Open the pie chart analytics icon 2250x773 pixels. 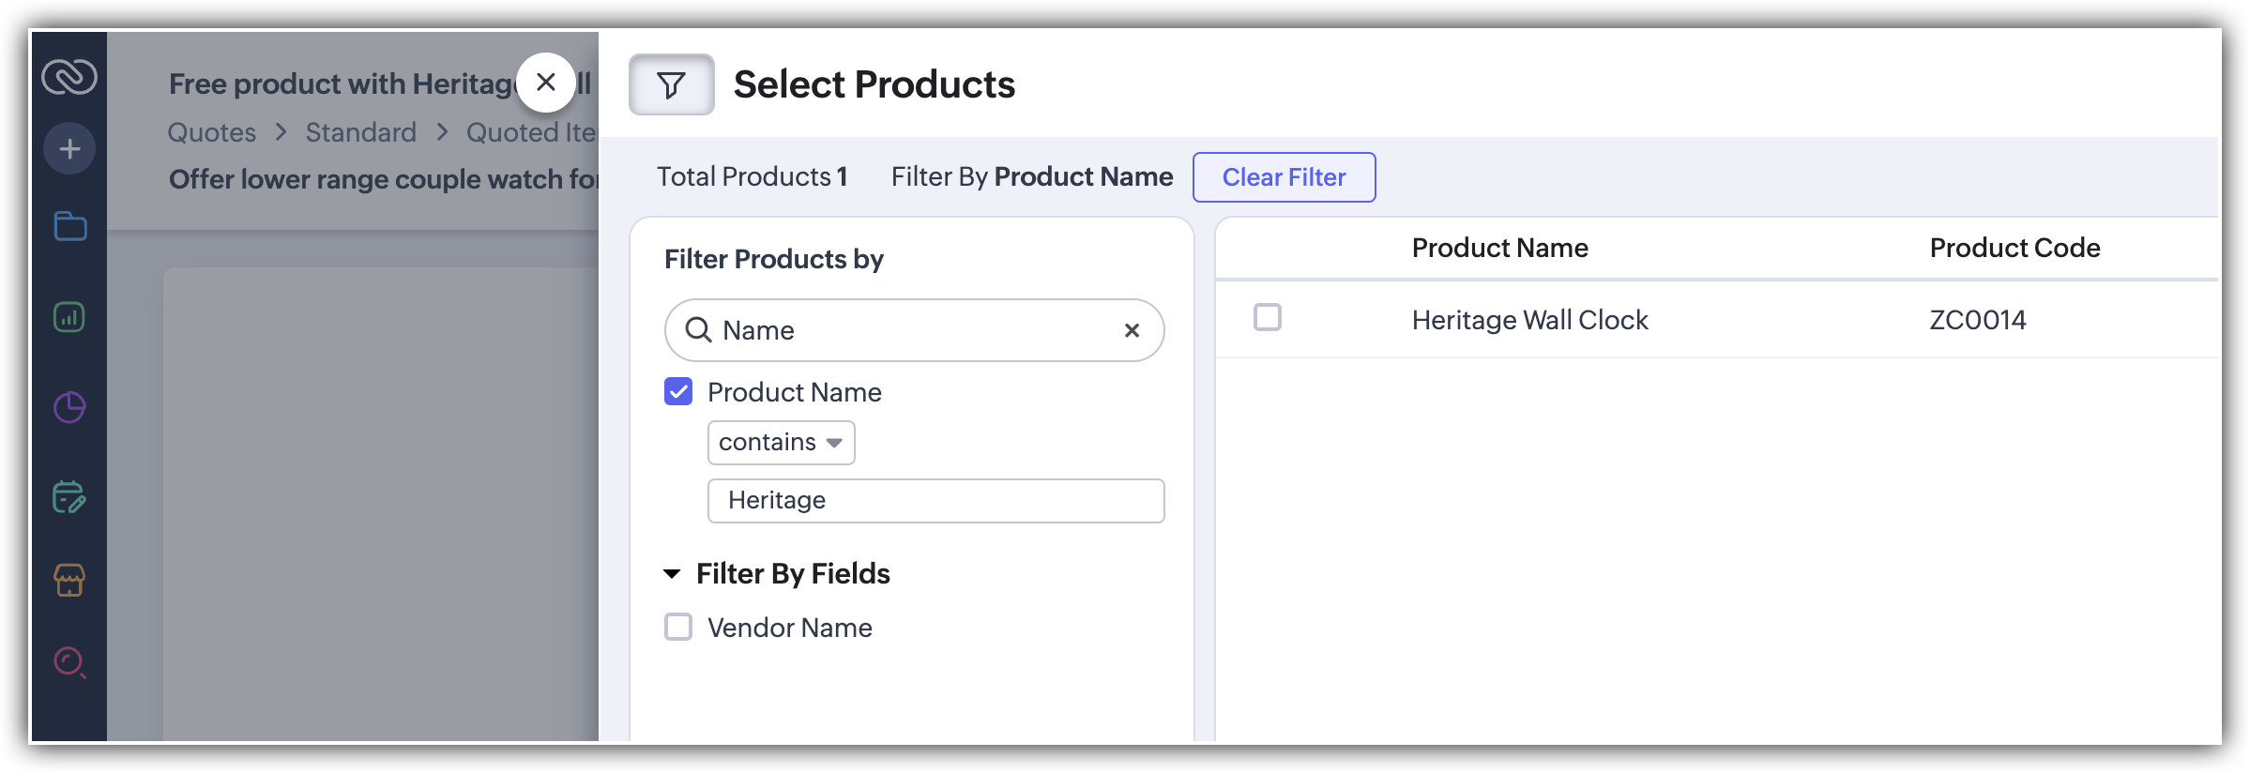(x=69, y=407)
